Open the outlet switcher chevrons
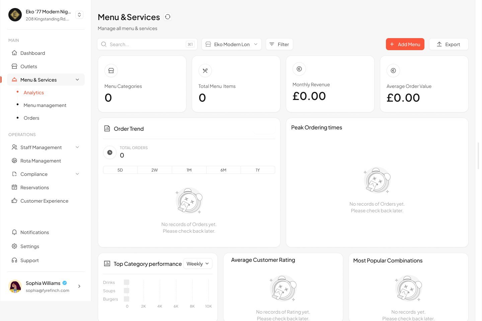The height and width of the screenshot is (321, 482). [79, 15]
